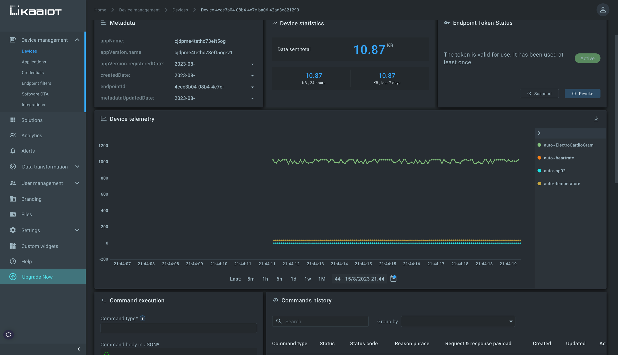Click the Branding building icon
Image resolution: width=618 pixels, height=355 pixels.
pos(13,199)
